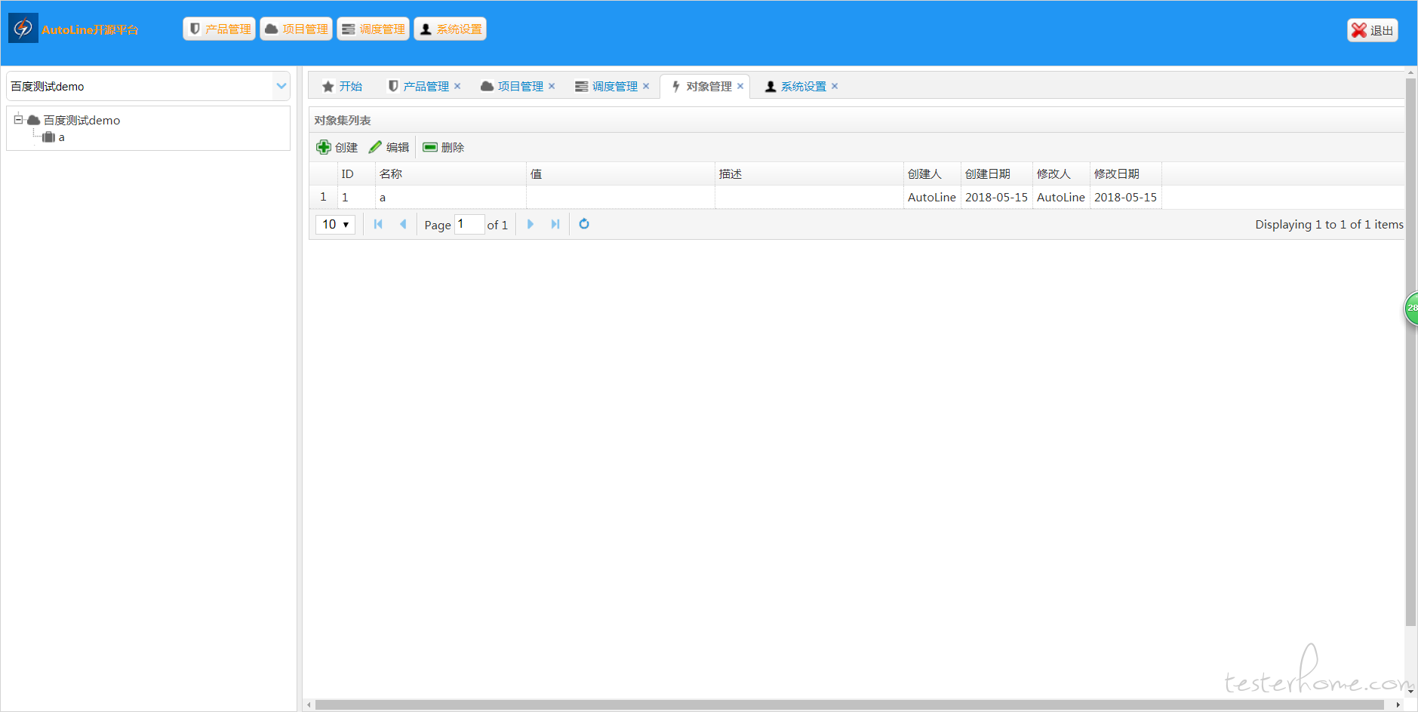Go to previous page icon

[403, 224]
